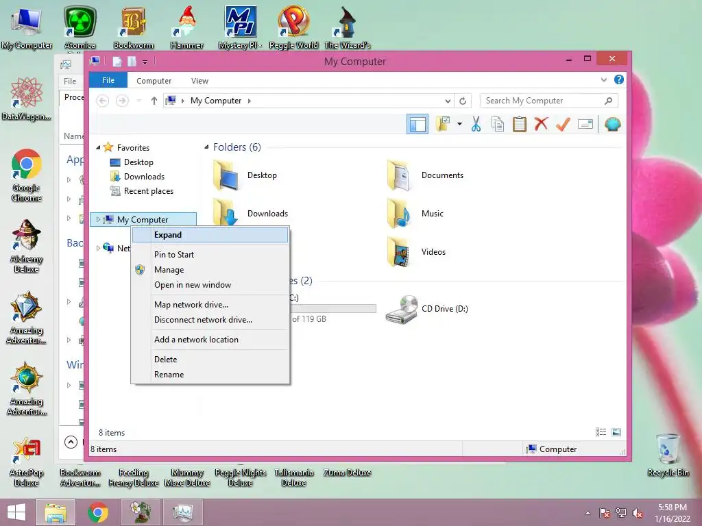Expand My Computer node arrow in navigation pane

[x=98, y=219]
